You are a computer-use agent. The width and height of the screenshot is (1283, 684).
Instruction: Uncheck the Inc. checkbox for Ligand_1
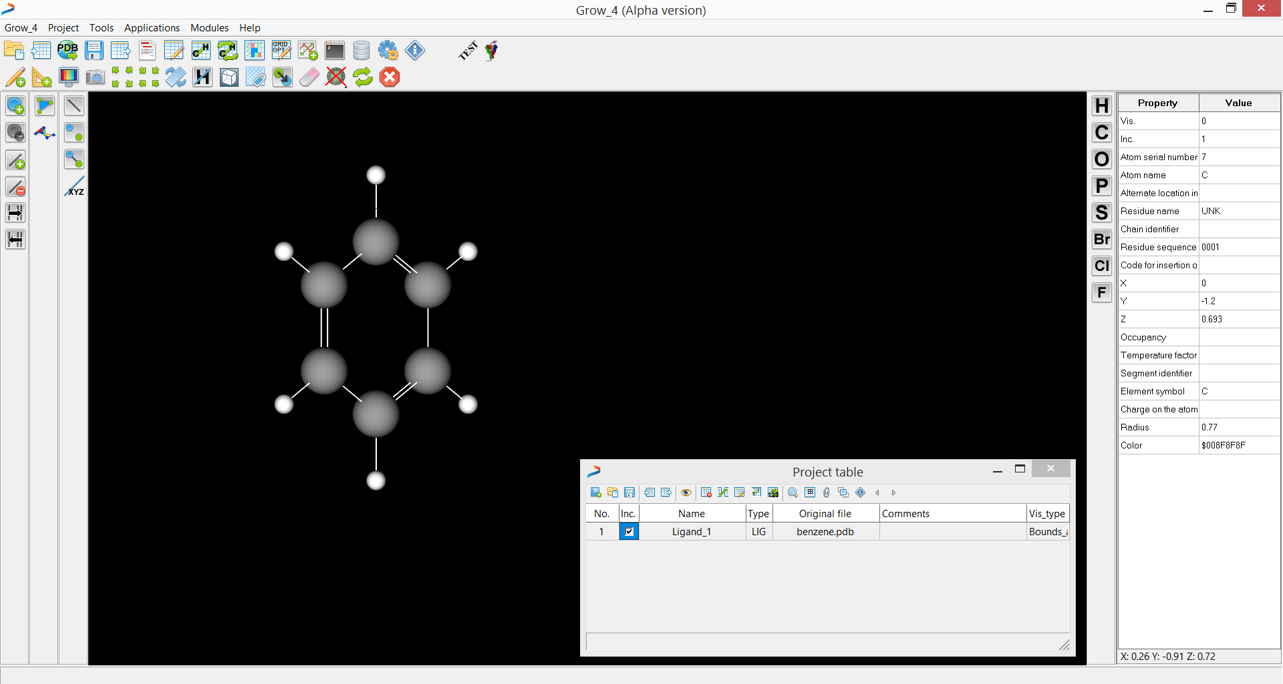pyautogui.click(x=629, y=532)
